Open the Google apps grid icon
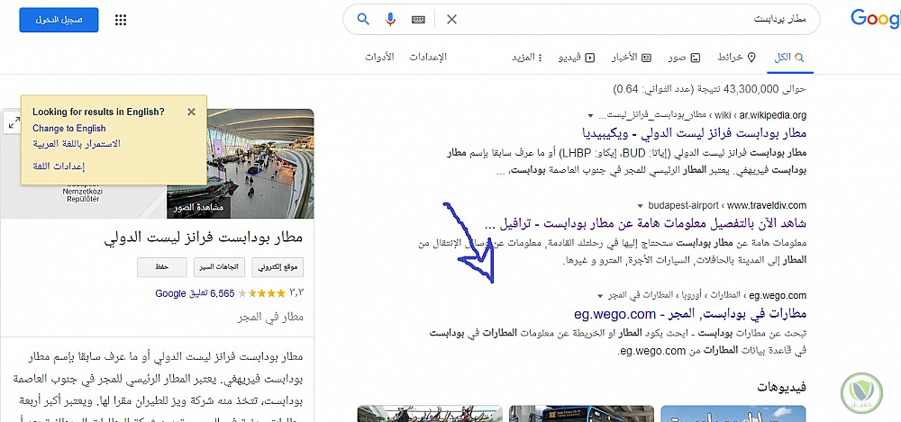 [121, 20]
